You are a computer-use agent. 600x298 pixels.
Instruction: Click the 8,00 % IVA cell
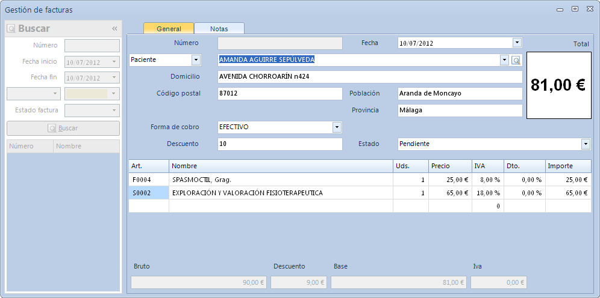tap(487, 180)
